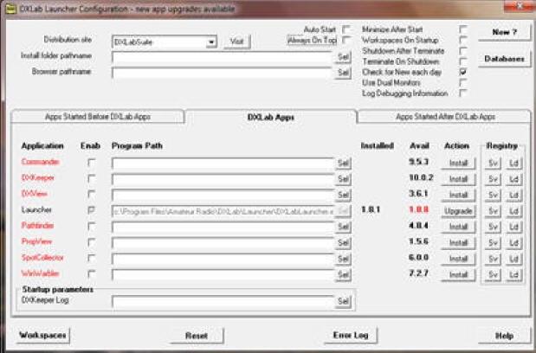The height and width of the screenshot is (353, 536).
Task: Focus the Browser pathname field
Action: (x=223, y=73)
